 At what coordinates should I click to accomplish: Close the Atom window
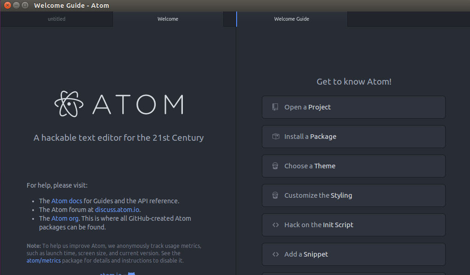pyautogui.click(x=8, y=5)
